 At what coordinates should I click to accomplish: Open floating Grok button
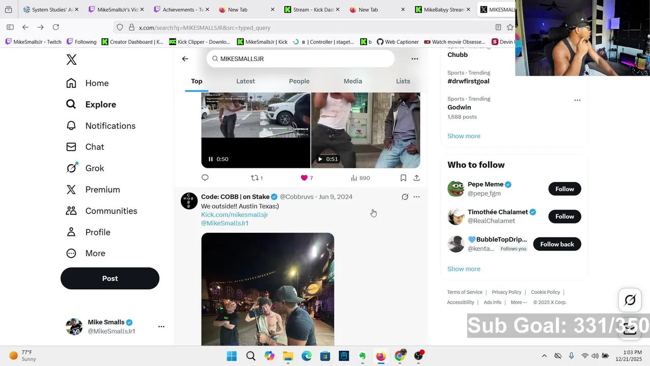(x=630, y=300)
